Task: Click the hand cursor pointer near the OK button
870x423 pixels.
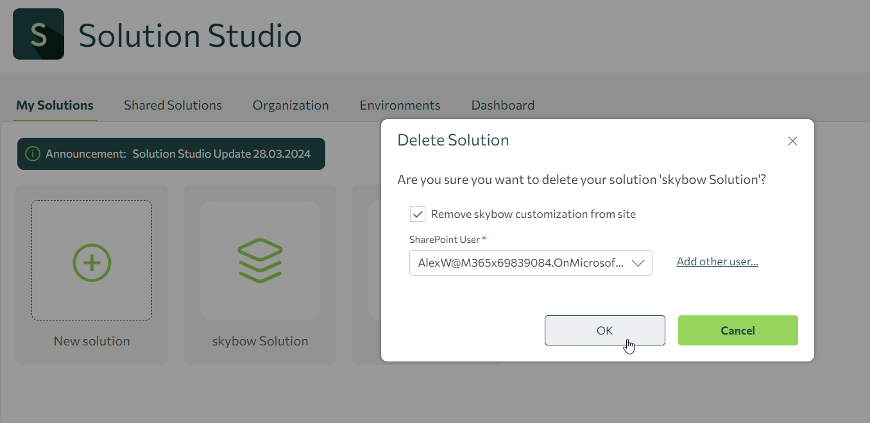Action: 628,345
